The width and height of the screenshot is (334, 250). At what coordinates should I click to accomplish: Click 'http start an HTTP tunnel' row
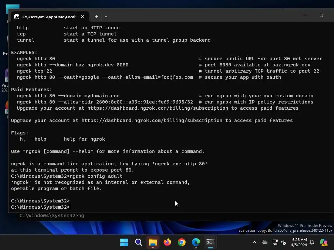(70, 28)
